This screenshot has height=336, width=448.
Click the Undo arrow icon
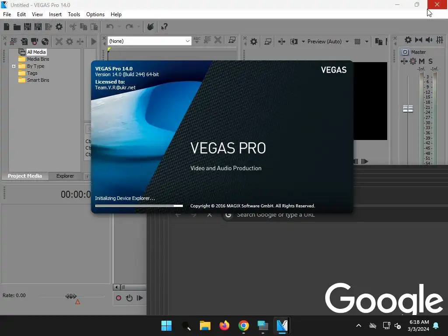click(x=110, y=27)
